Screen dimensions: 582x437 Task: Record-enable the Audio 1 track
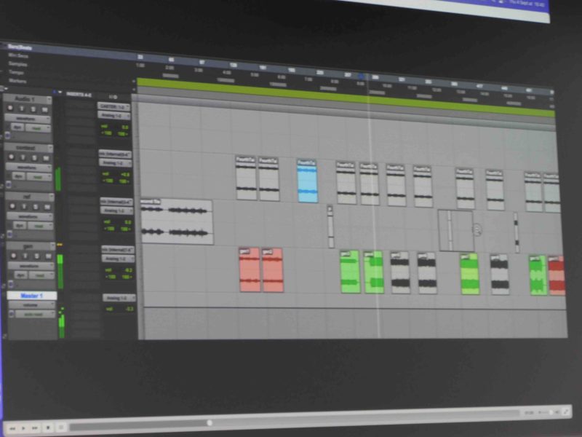click(10, 109)
